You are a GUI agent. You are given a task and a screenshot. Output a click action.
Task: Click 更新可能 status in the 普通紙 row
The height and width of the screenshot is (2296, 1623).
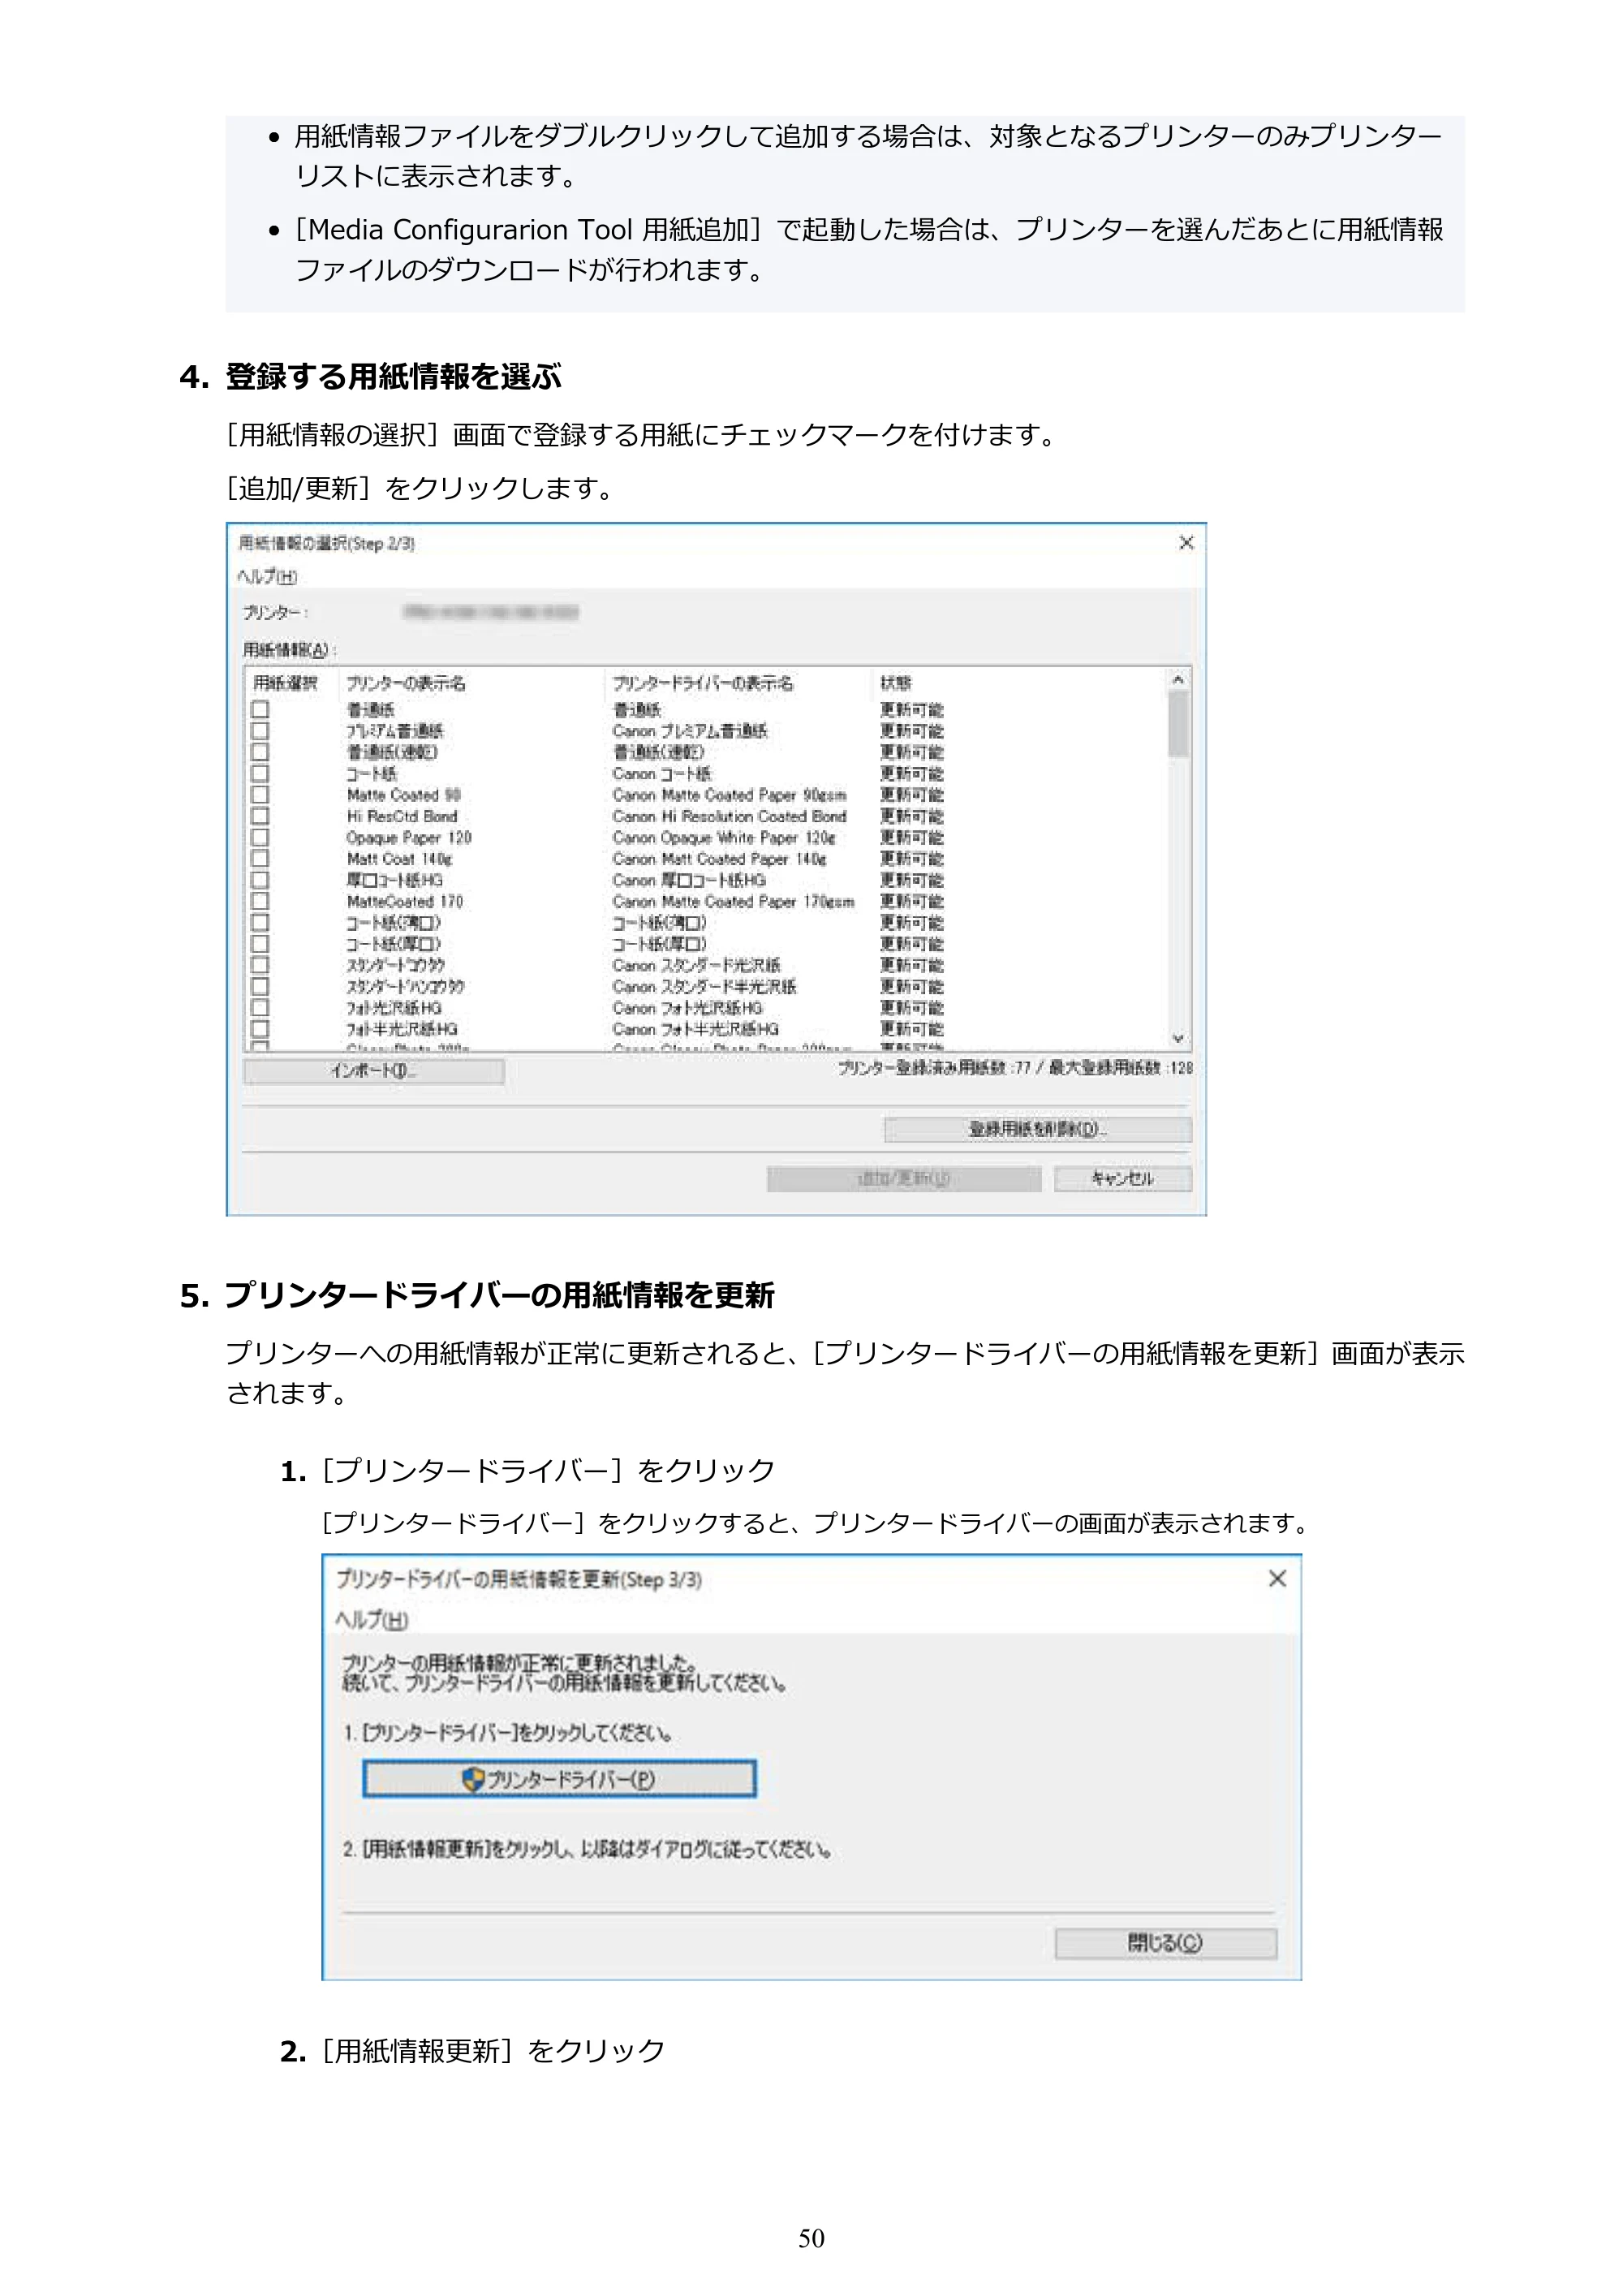tap(912, 710)
